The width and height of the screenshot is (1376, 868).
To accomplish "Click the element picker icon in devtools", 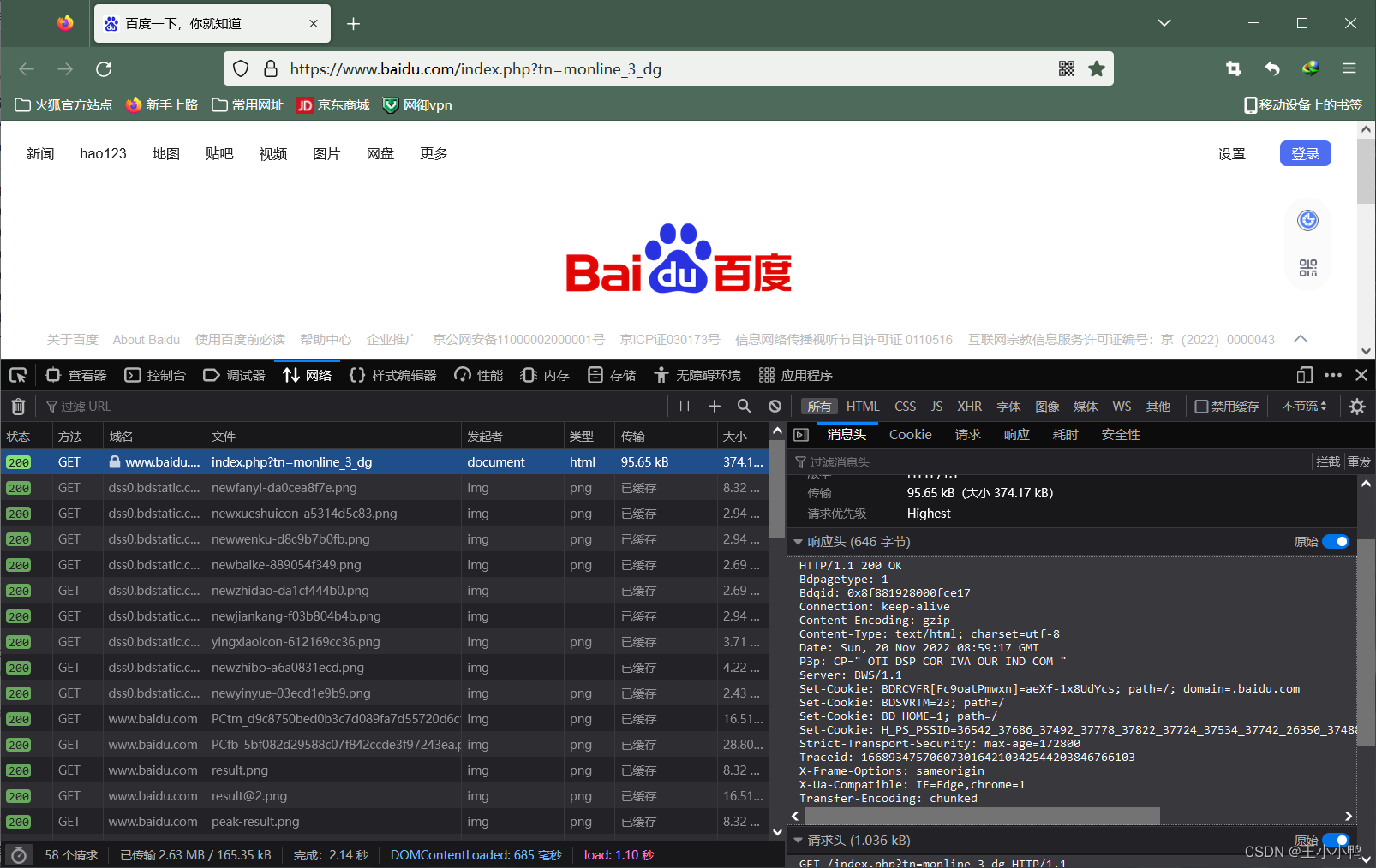I will (18, 375).
